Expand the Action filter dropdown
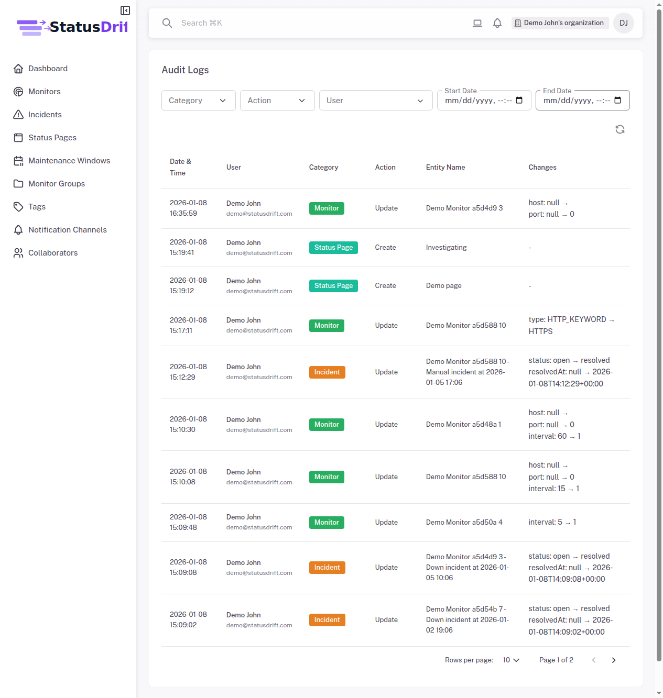Image resolution: width=663 pixels, height=698 pixels. [x=277, y=100]
